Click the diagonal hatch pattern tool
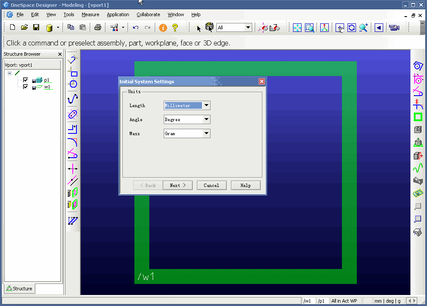The image size is (427, 306). (73, 220)
